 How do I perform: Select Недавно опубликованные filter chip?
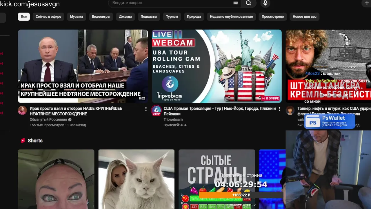[x=231, y=17]
